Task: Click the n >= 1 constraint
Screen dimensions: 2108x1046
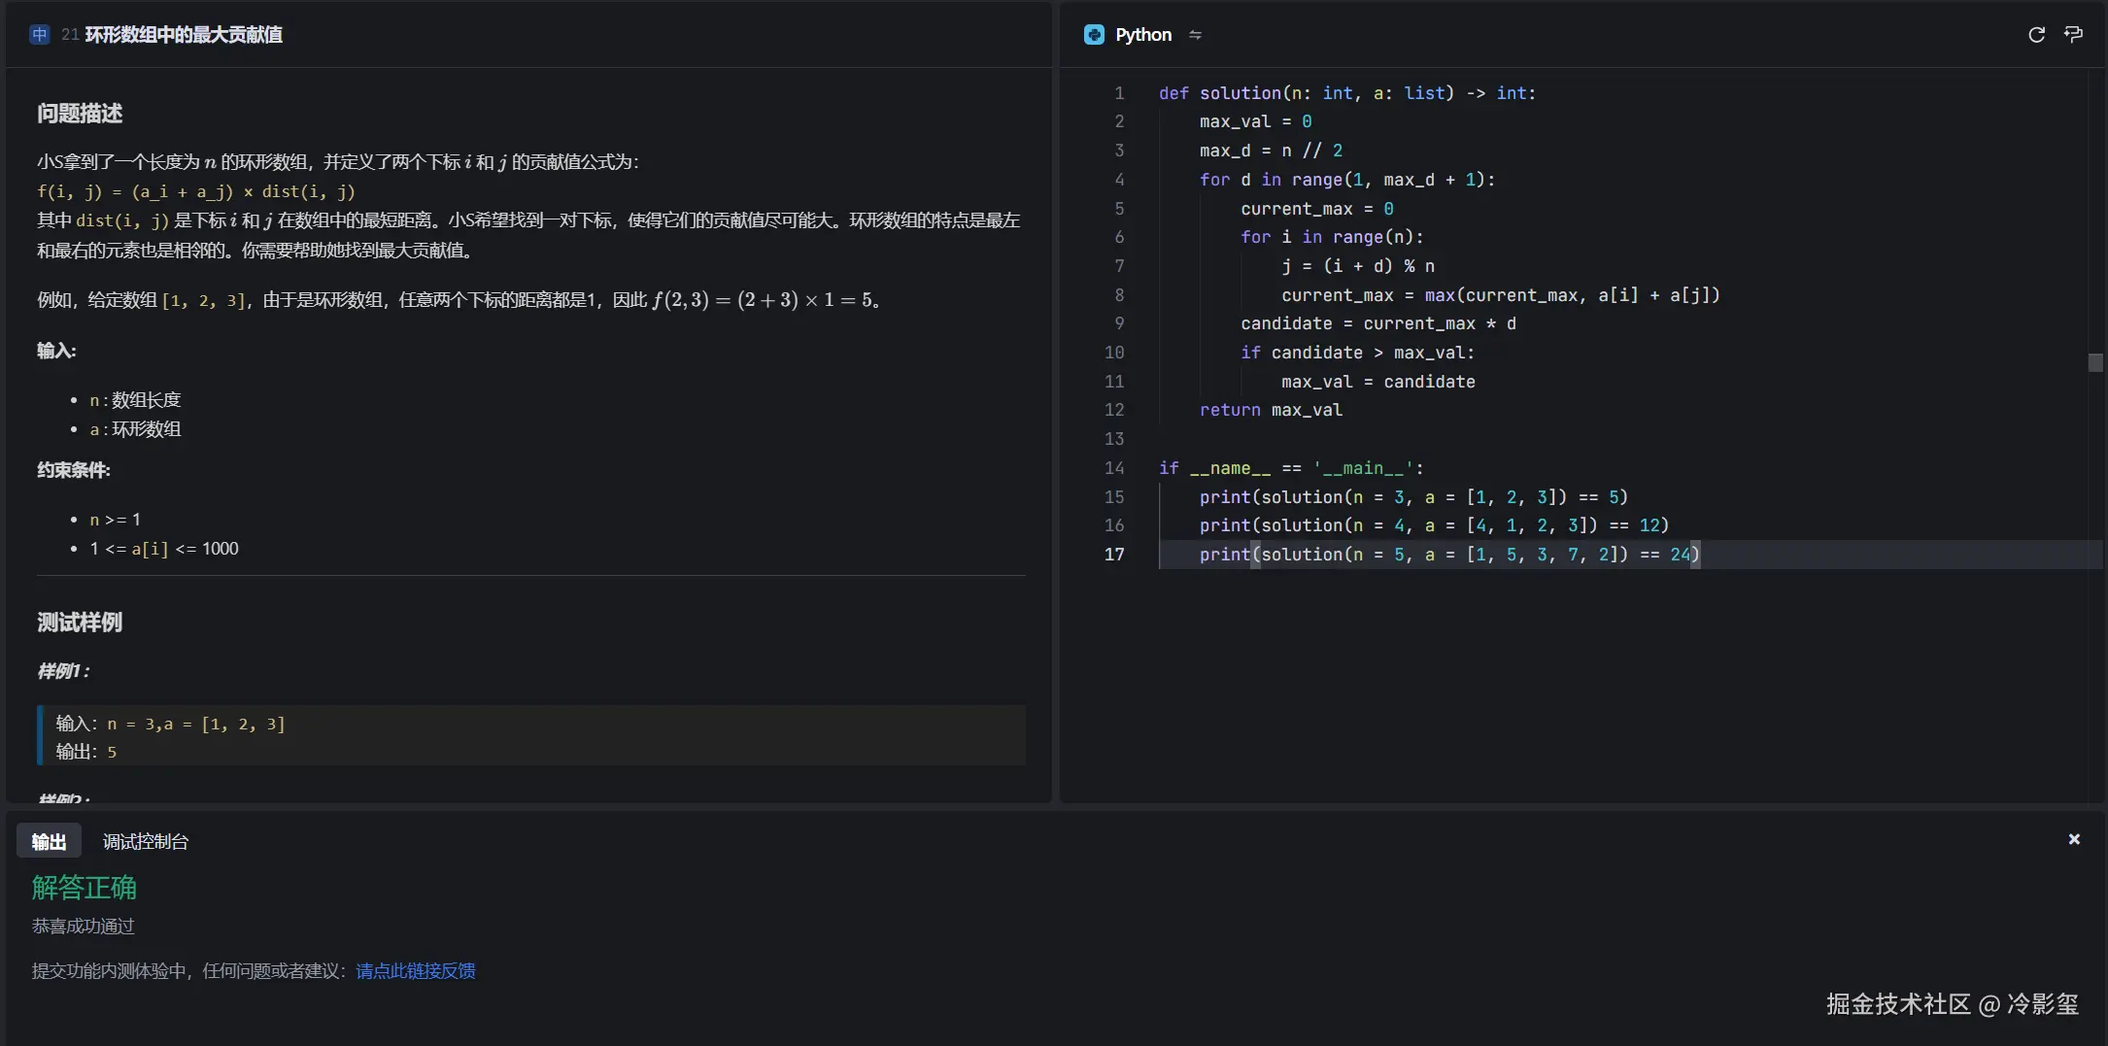Action: point(115,520)
